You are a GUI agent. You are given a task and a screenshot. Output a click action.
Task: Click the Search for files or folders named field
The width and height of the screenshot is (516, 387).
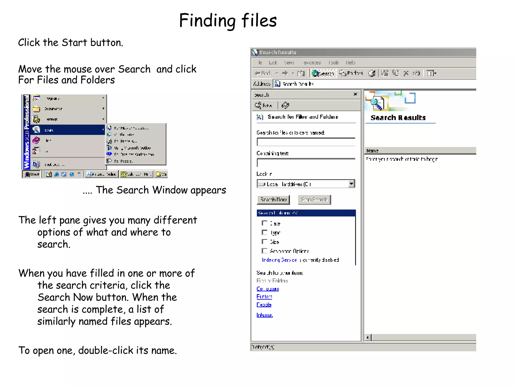[x=306, y=142]
